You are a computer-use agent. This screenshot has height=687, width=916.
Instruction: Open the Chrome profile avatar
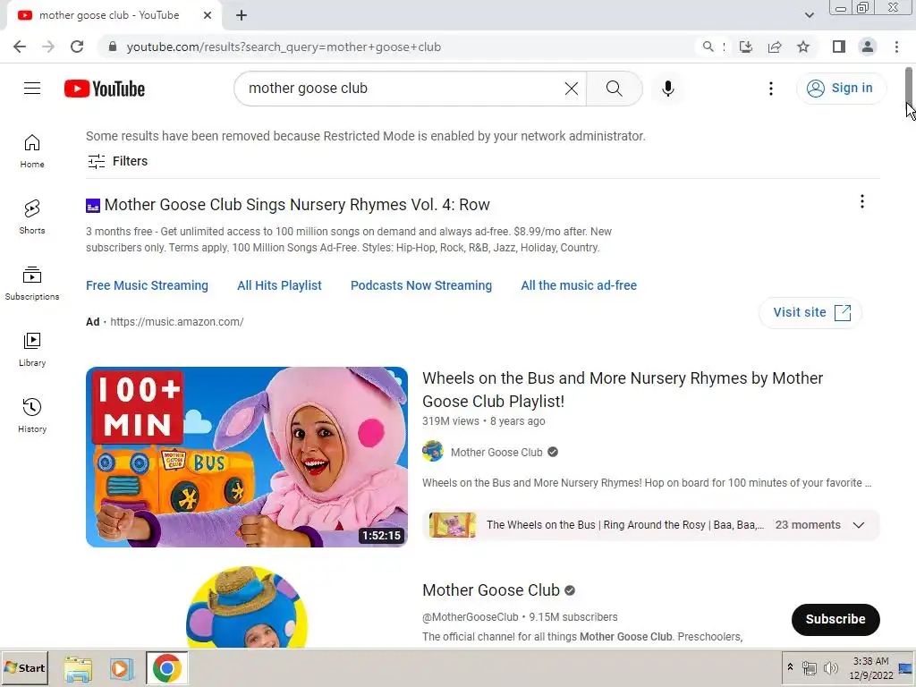(868, 47)
